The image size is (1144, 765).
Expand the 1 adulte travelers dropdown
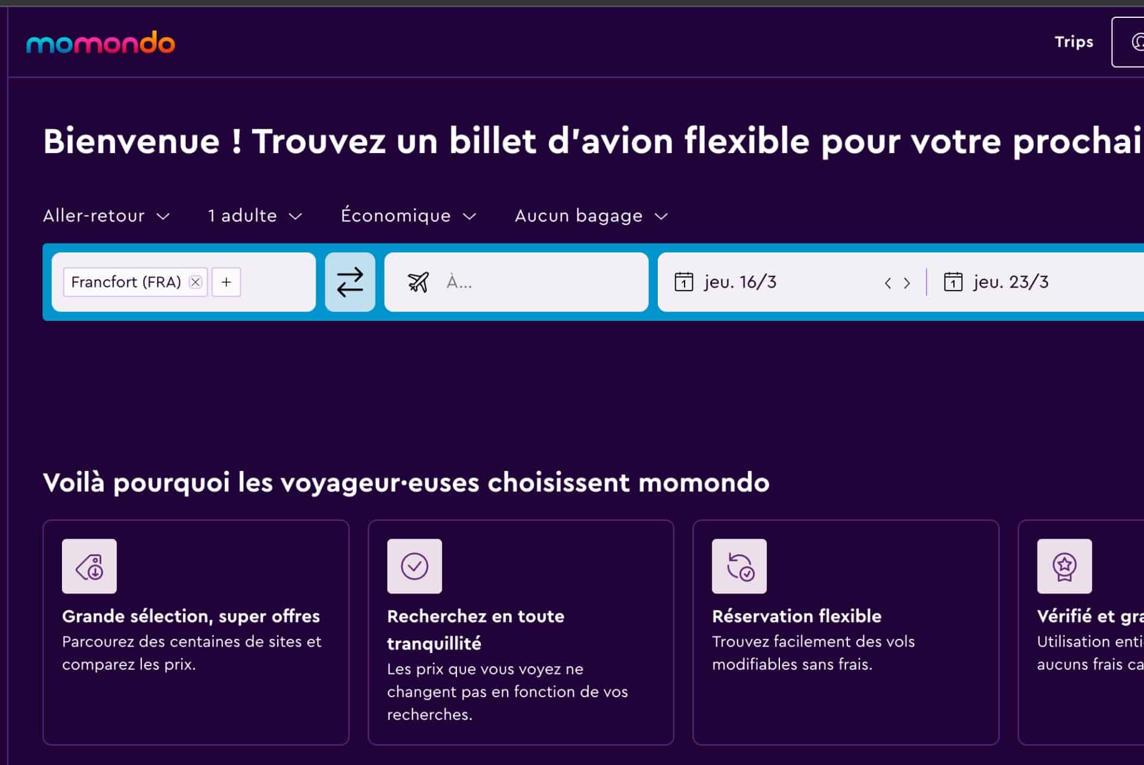click(x=255, y=216)
